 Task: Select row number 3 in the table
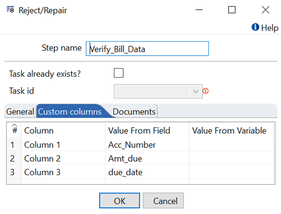click(14, 172)
